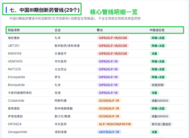Select the drug name 伊诺培度肽
The width and height of the screenshot is (189, 138).
coord(15,116)
